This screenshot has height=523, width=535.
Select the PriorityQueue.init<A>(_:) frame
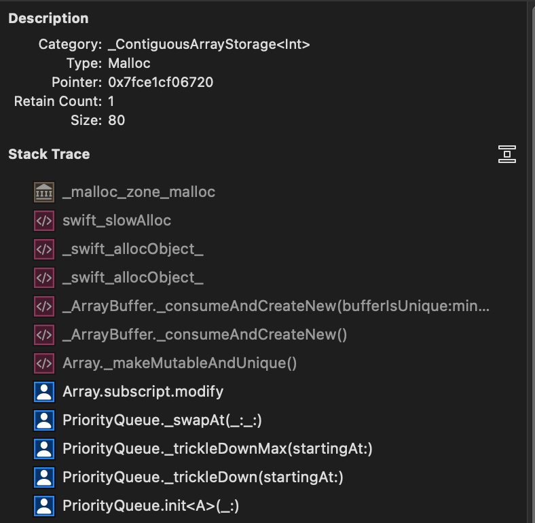tap(151, 505)
